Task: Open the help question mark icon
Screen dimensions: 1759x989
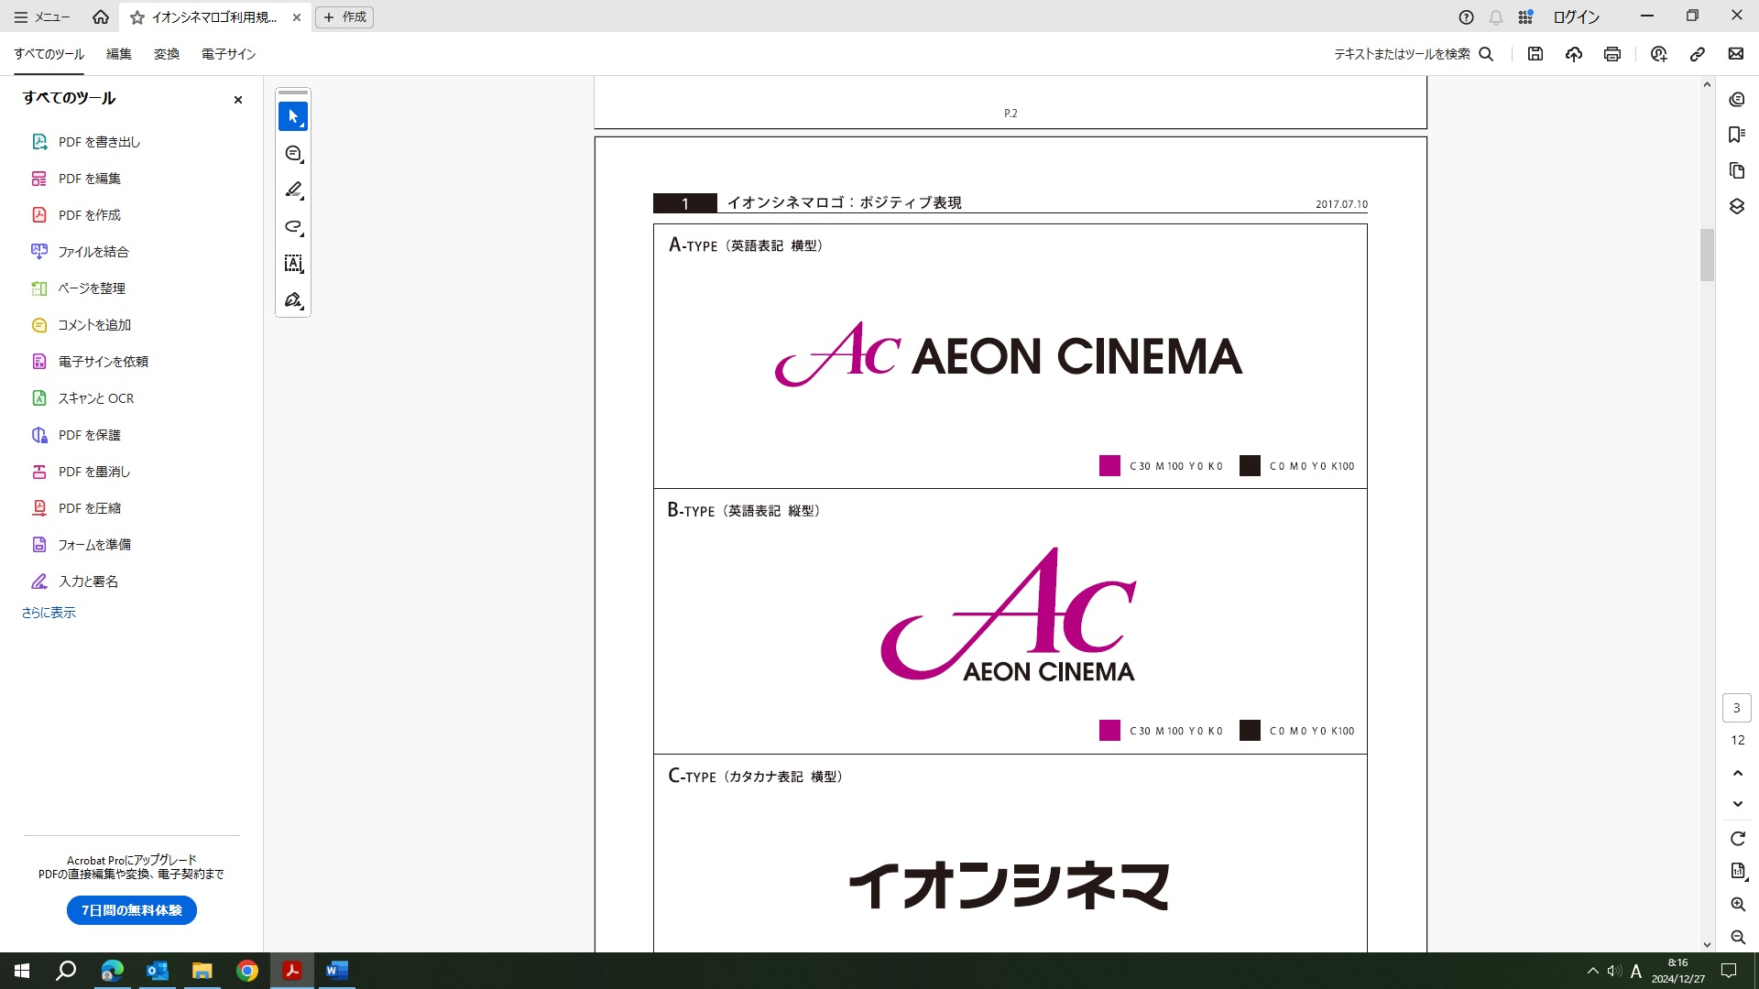Action: [x=1466, y=16]
